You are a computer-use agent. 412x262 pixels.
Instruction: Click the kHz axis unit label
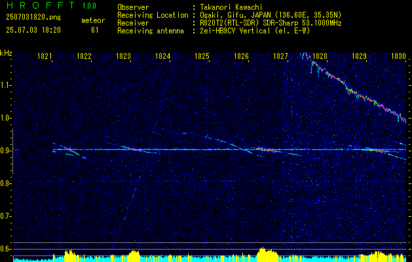6,53
